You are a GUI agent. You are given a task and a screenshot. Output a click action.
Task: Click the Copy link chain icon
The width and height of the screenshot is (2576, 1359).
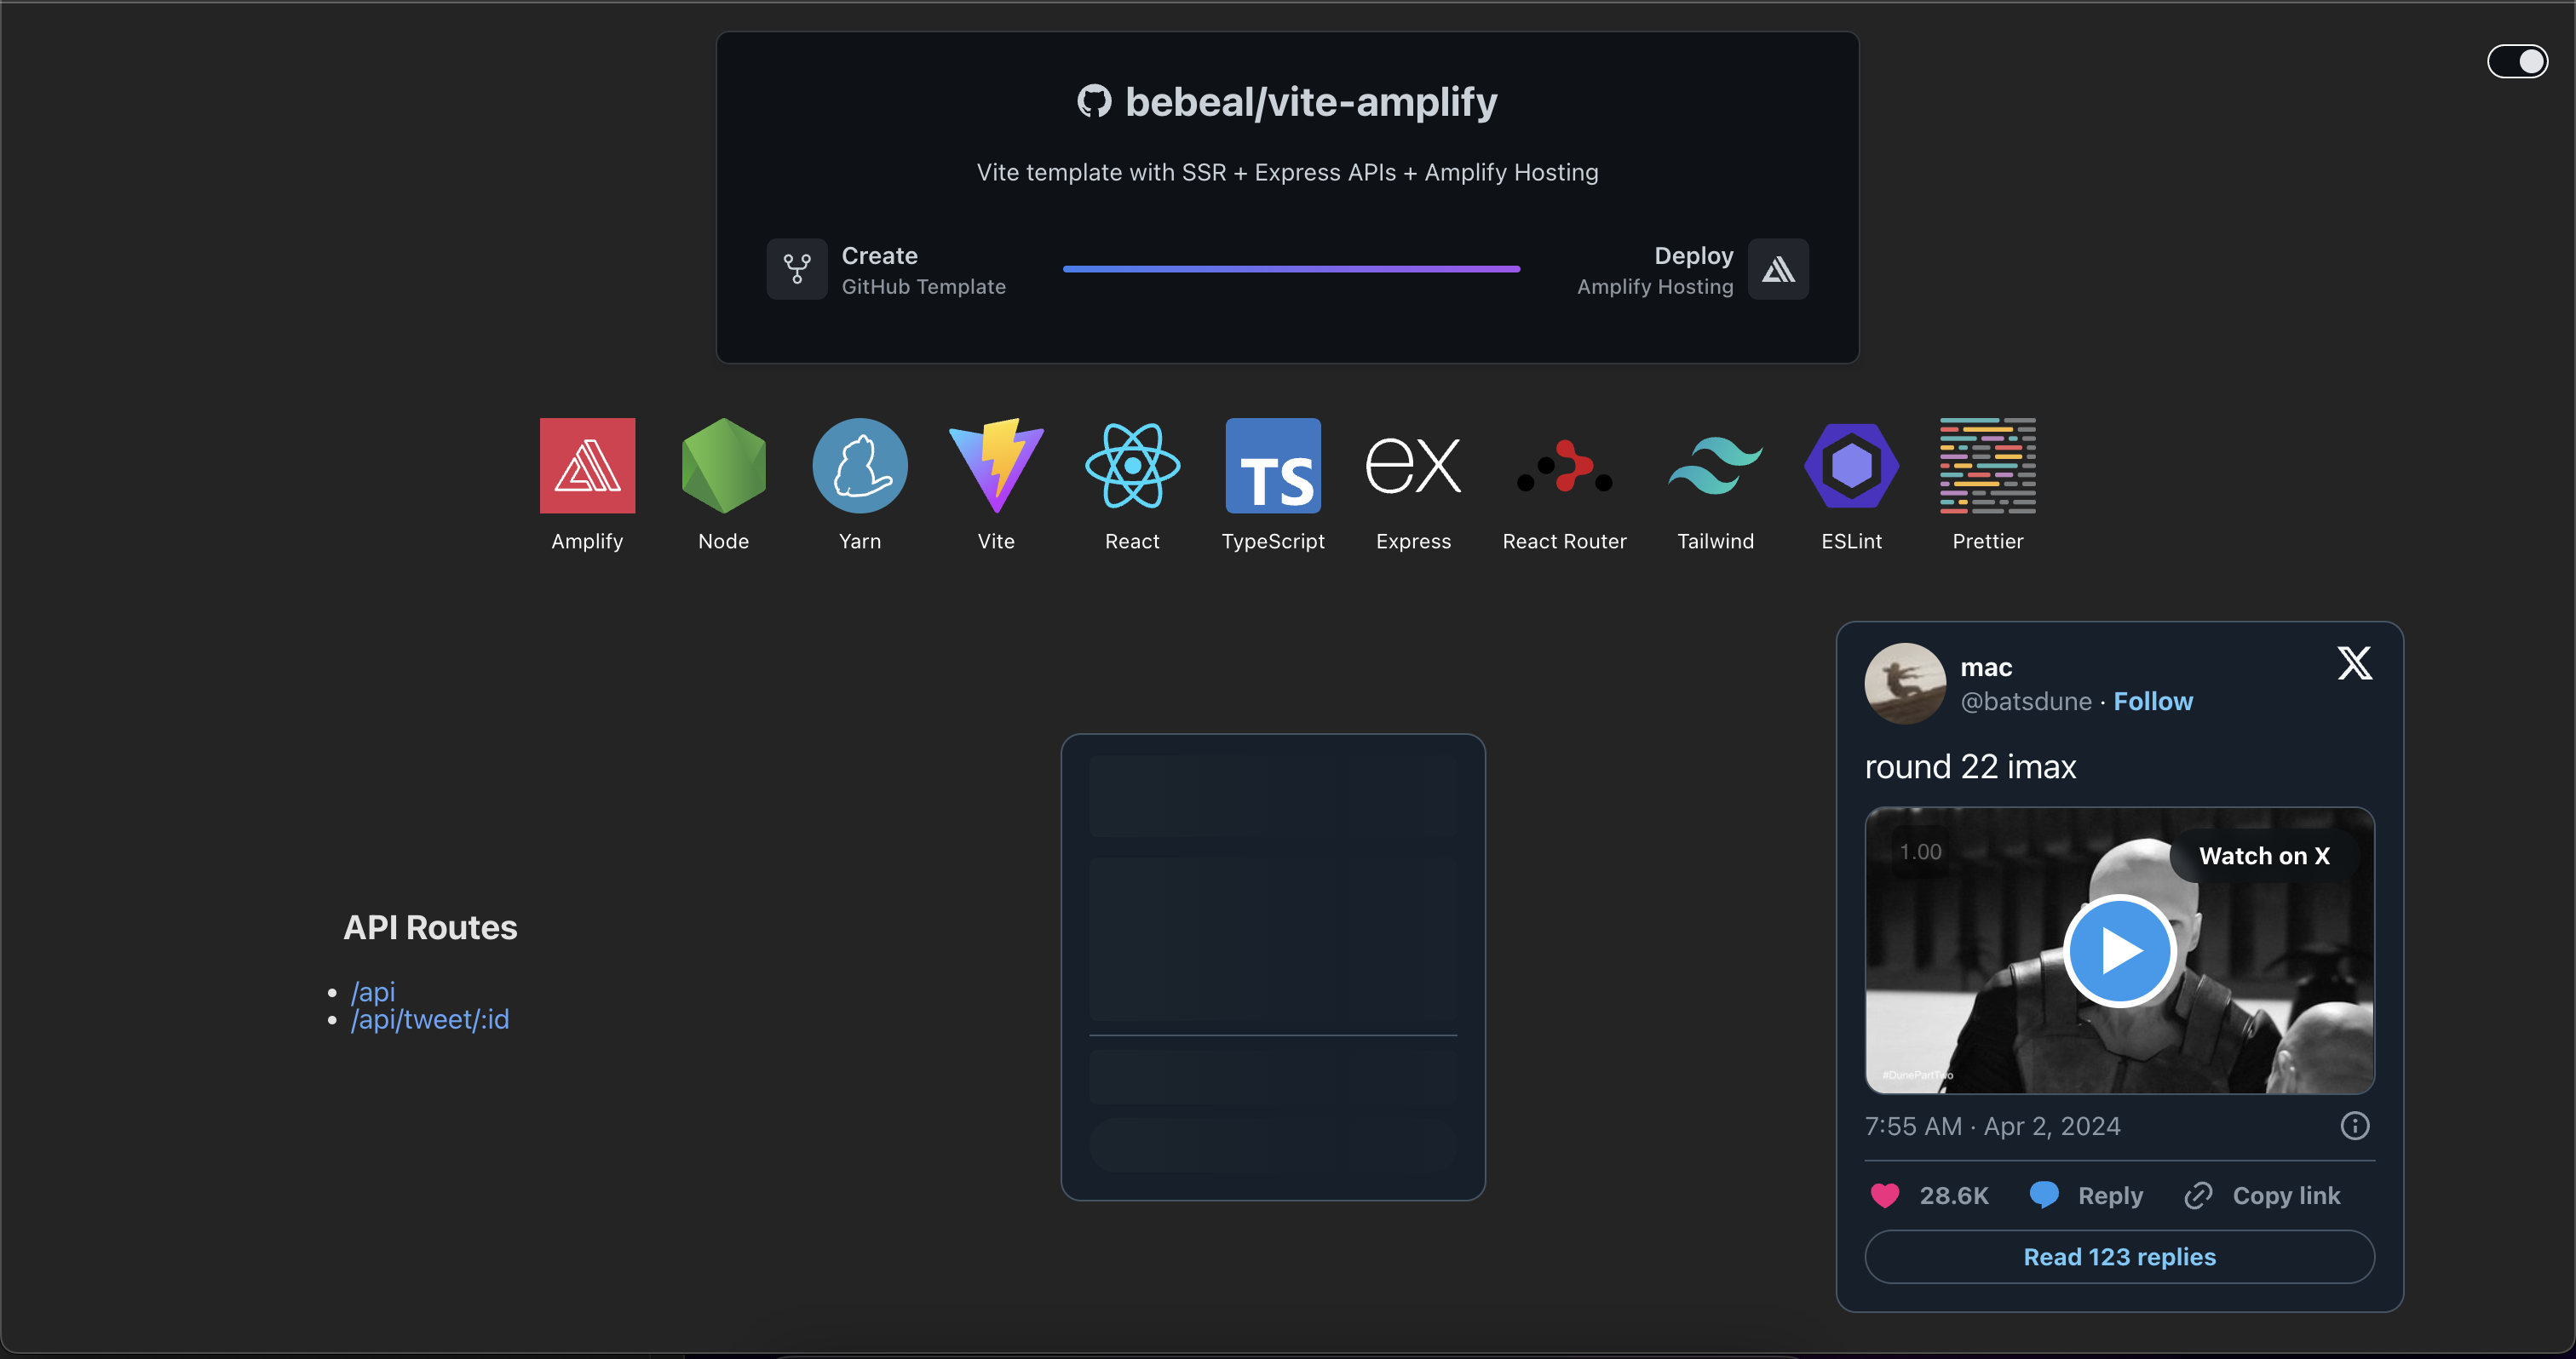click(2198, 1196)
